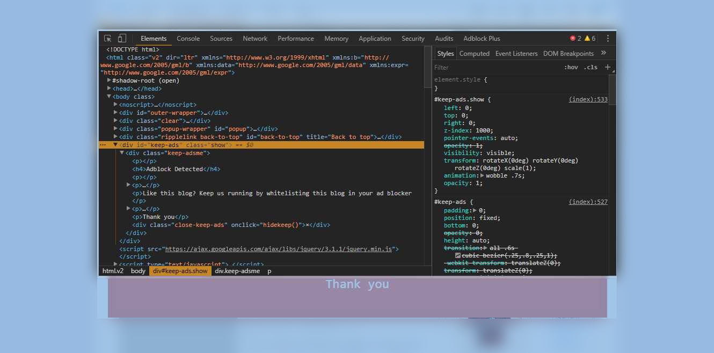This screenshot has height=353, width=714.
Task: Select the Adblock Detected h4 row
Action: pos(176,169)
